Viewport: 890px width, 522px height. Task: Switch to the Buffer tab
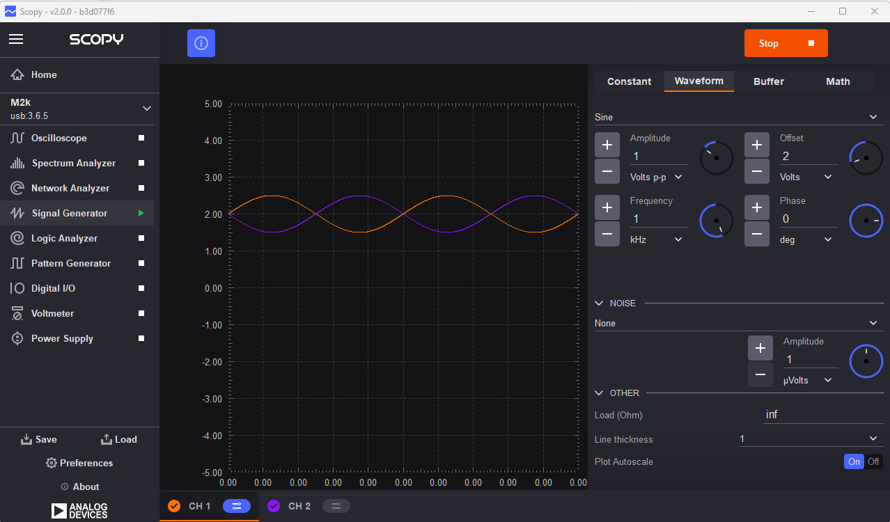click(x=768, y=81)
